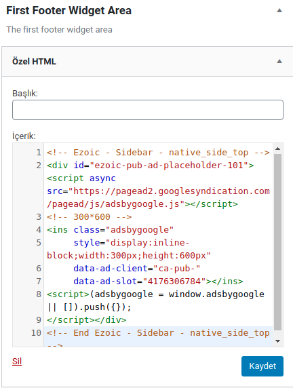This screenshot has height=388, width=293.
Task: Click the ins class adsbygoogle line
Action: tap(110, 230)
